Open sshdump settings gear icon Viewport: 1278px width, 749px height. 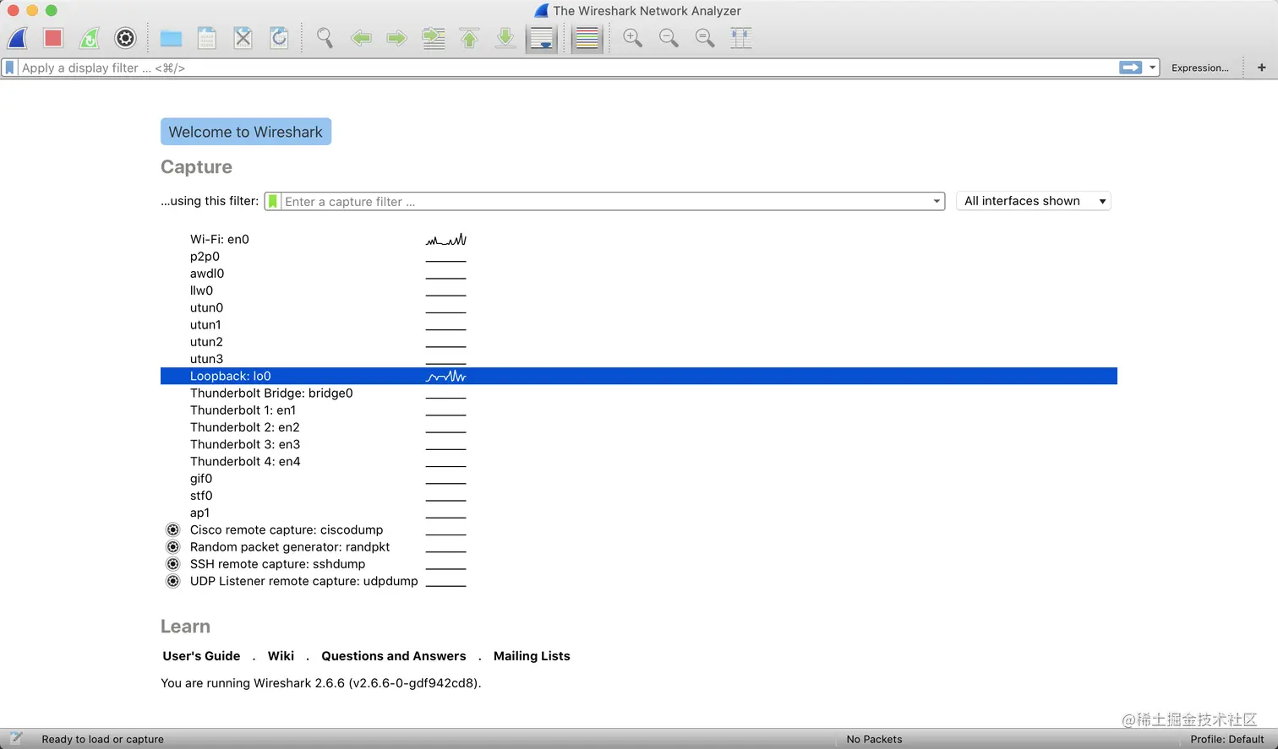pos(173,564)
